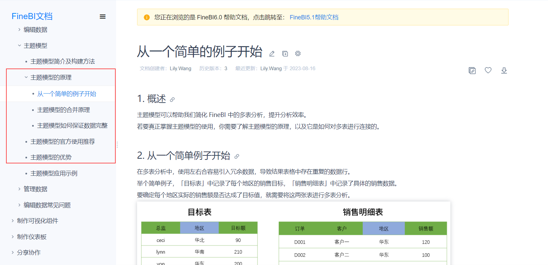The width and height of the screenshot is (548, 265).
Task: Collapse the 主题模型 sidebar section
Action: [x=19, y=45]
